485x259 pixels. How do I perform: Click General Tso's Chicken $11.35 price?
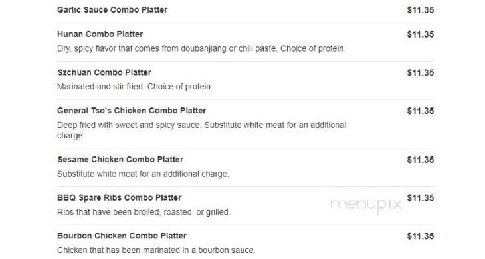(421, 111)
